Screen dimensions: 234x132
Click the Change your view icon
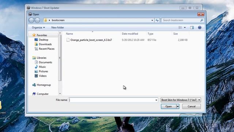coord(180,27)
